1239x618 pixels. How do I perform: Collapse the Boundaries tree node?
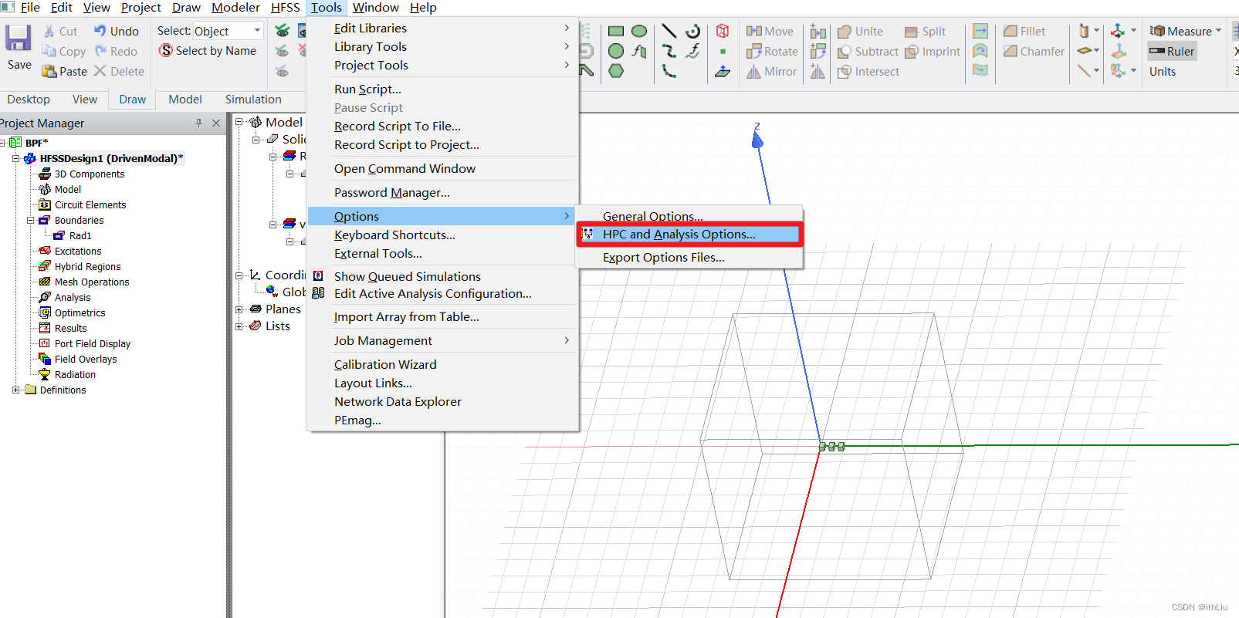pyautogui.click(x=31, y=220)
